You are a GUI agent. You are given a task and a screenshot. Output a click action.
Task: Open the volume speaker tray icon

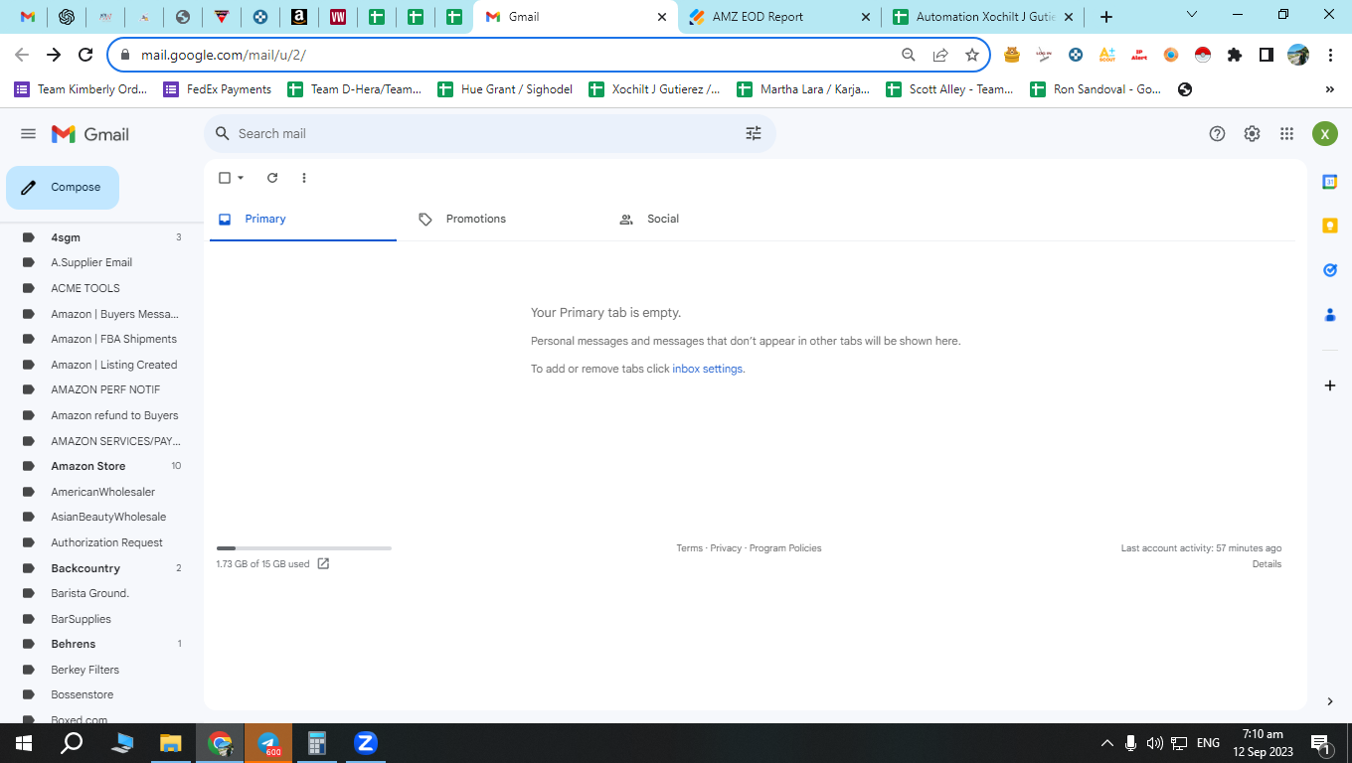click(1154, 743)
